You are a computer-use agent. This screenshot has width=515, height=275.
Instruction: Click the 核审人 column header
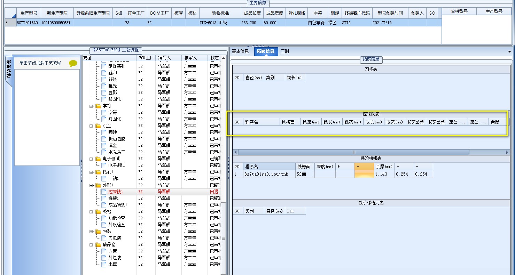(x=195, y=58)
